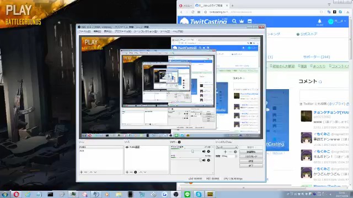Click TwitCasting search magnifier icon
Viewport: 353px width, 198px height.
coord(234,21)
